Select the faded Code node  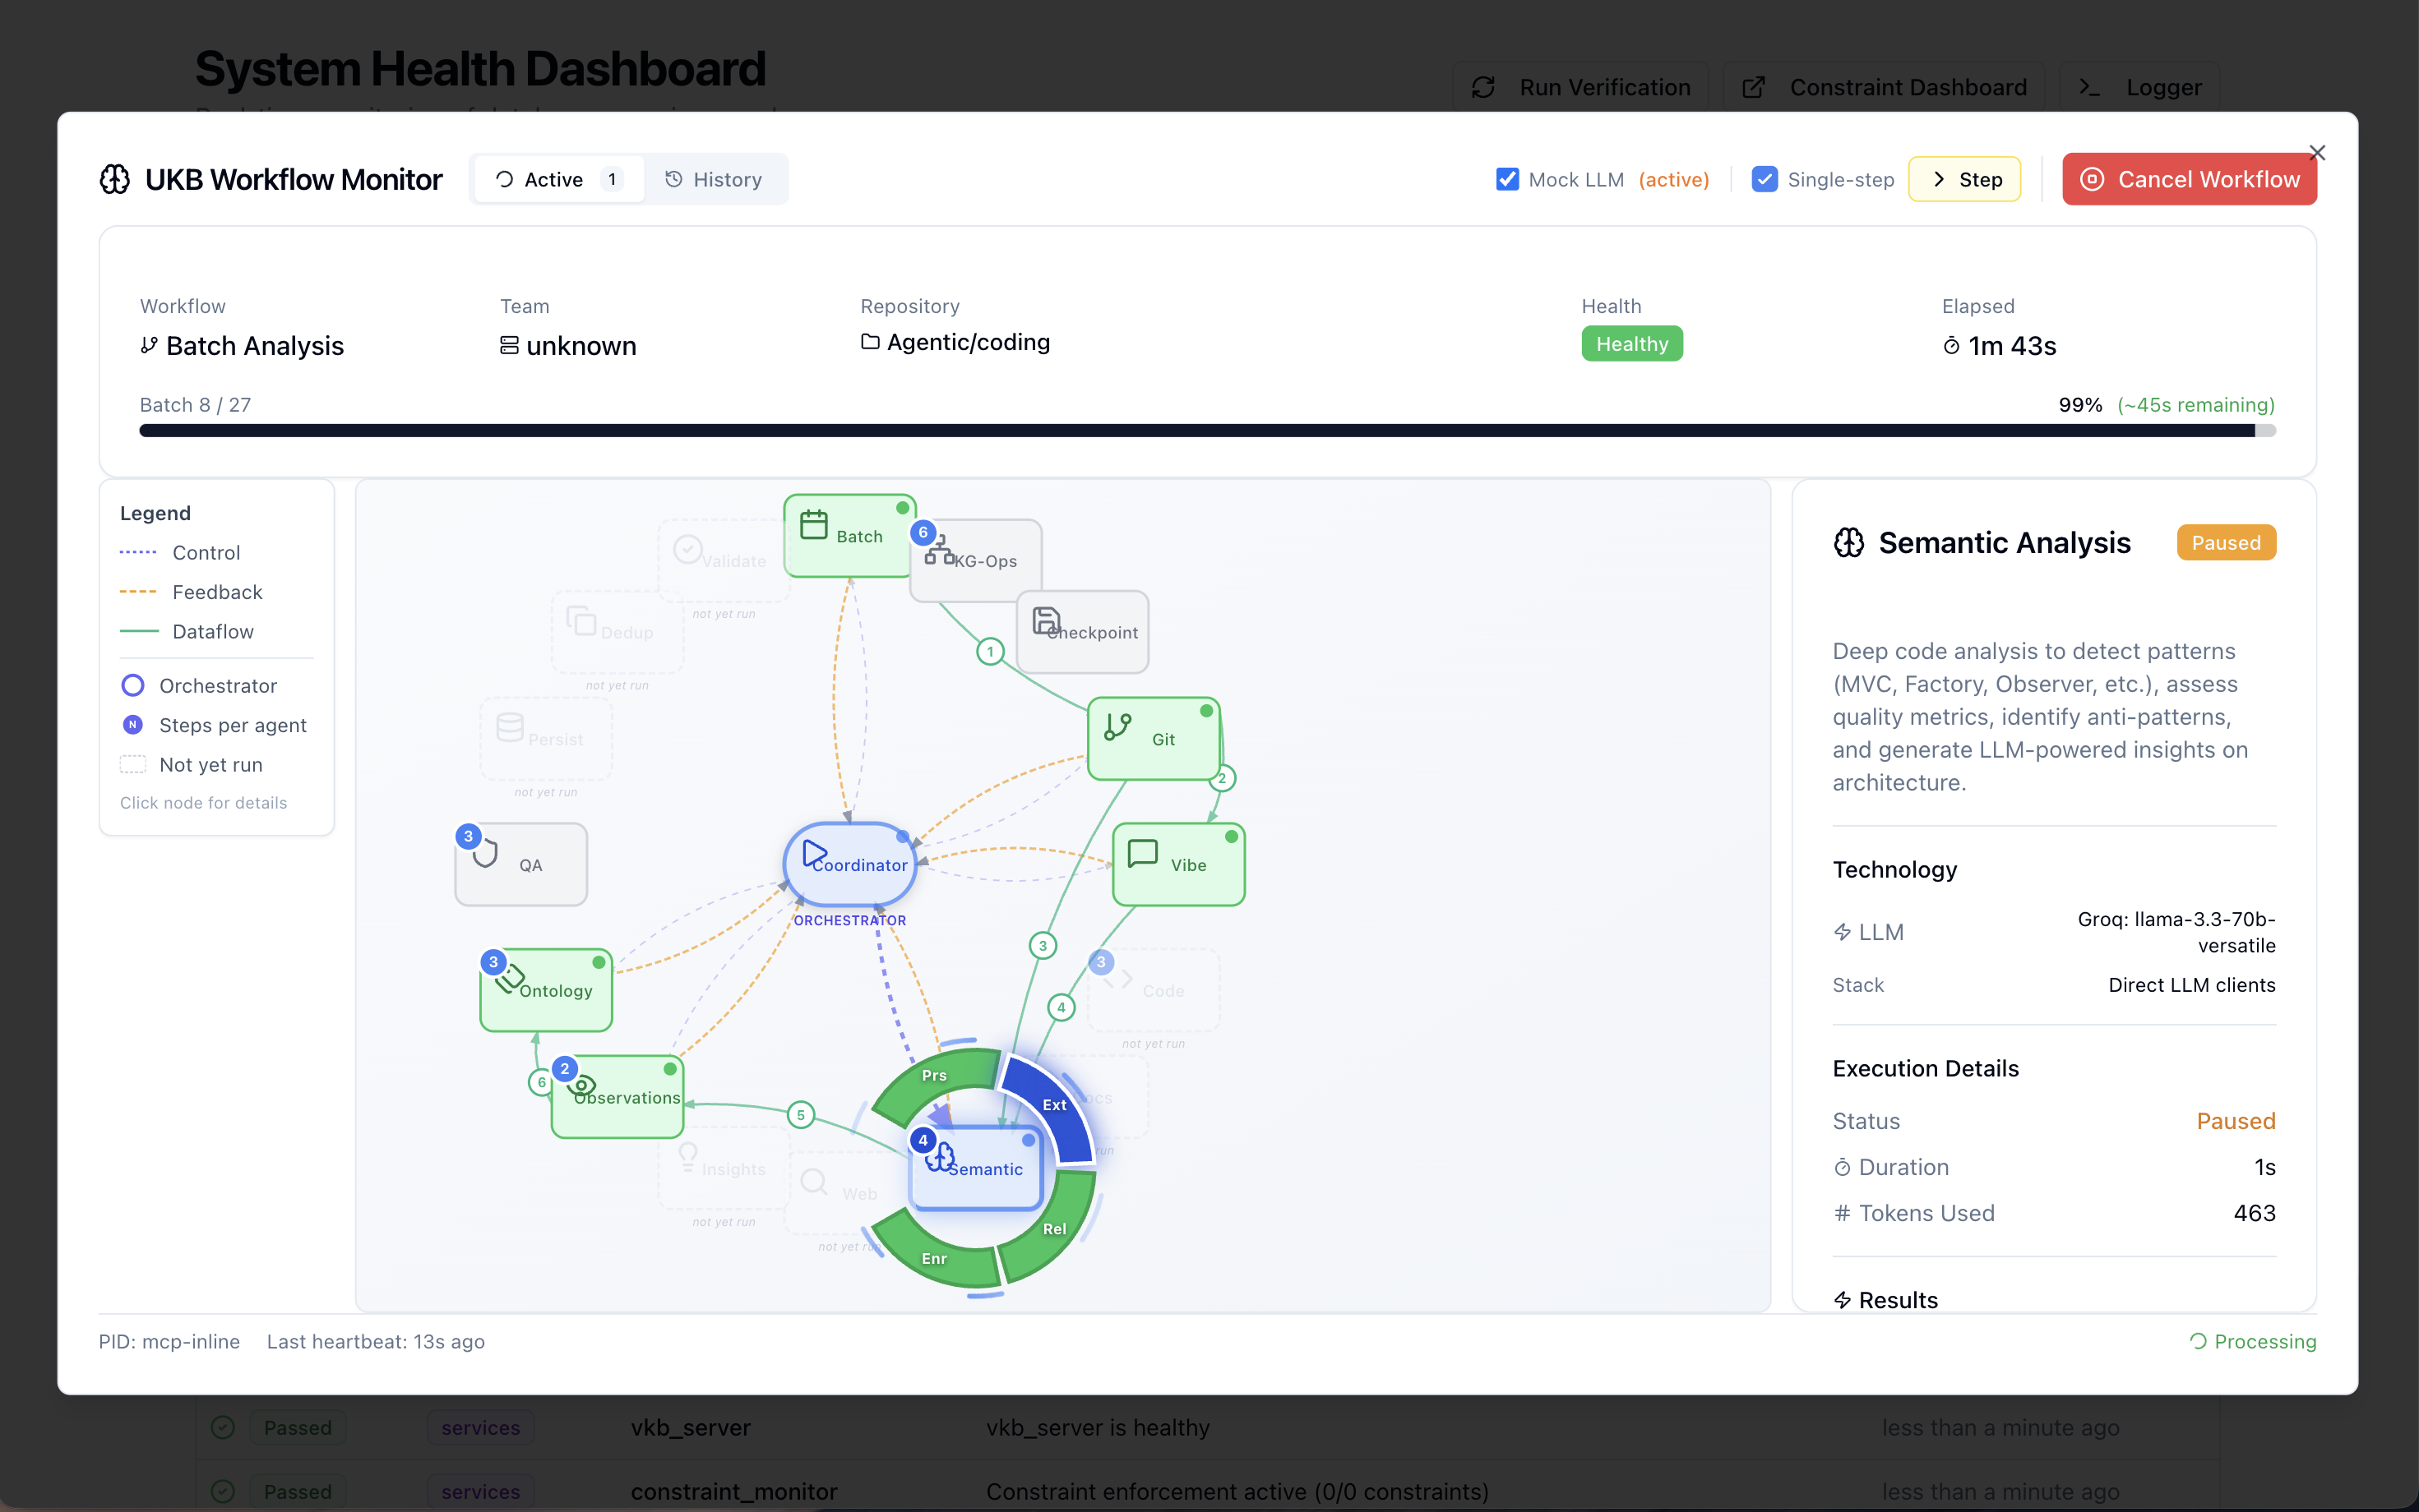click(1154, 990)
